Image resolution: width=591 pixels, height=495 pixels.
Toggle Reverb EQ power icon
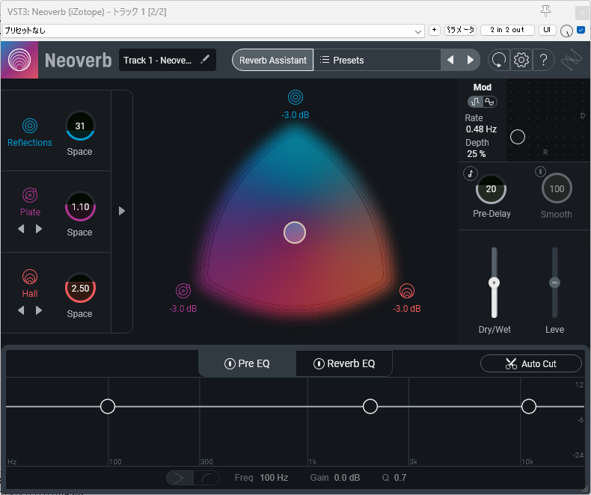tap(319, 363)
